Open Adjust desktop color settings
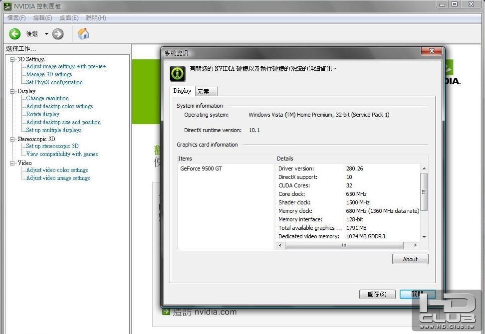 coord(59,106)
